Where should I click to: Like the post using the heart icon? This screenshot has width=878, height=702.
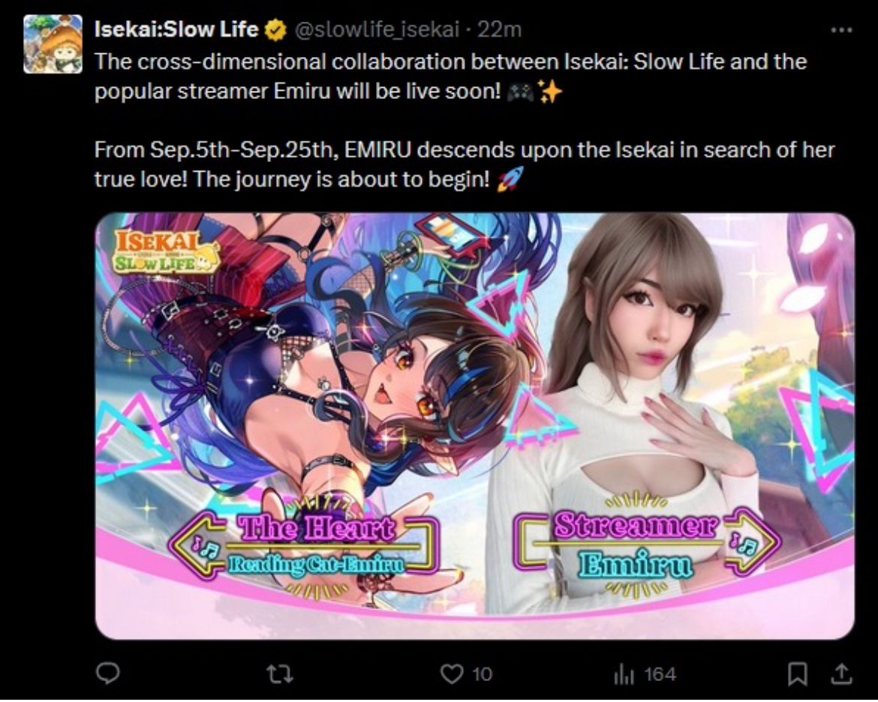(x=452, y=673)
